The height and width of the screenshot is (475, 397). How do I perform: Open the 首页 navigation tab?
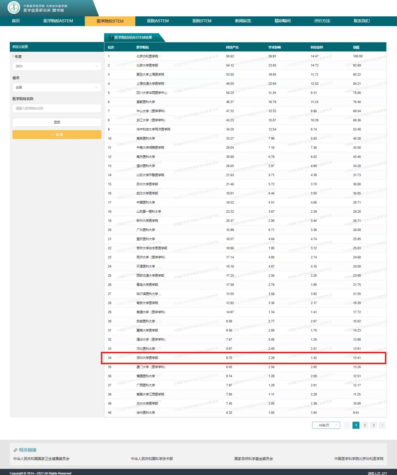coord(16,21)
